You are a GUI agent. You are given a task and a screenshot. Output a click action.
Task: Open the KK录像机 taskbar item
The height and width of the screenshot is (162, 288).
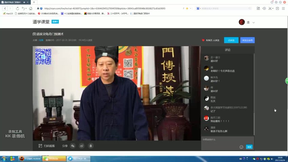[30, 159]
